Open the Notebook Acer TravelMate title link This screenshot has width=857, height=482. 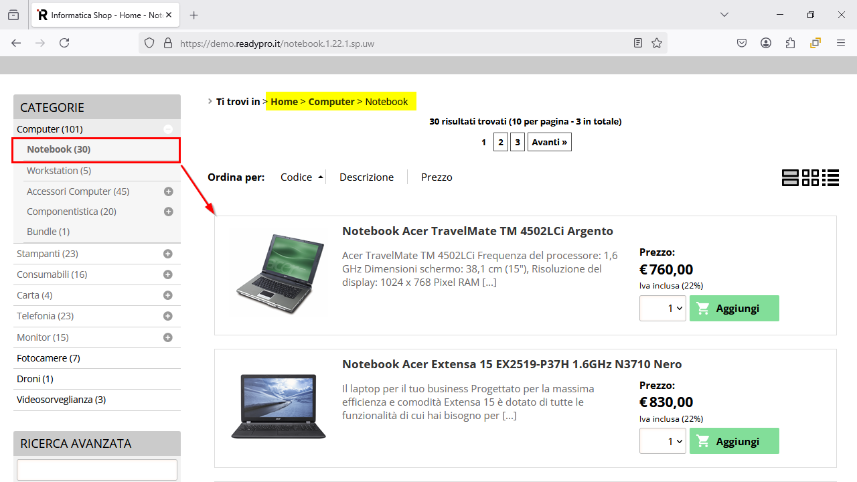pos(477,231)
